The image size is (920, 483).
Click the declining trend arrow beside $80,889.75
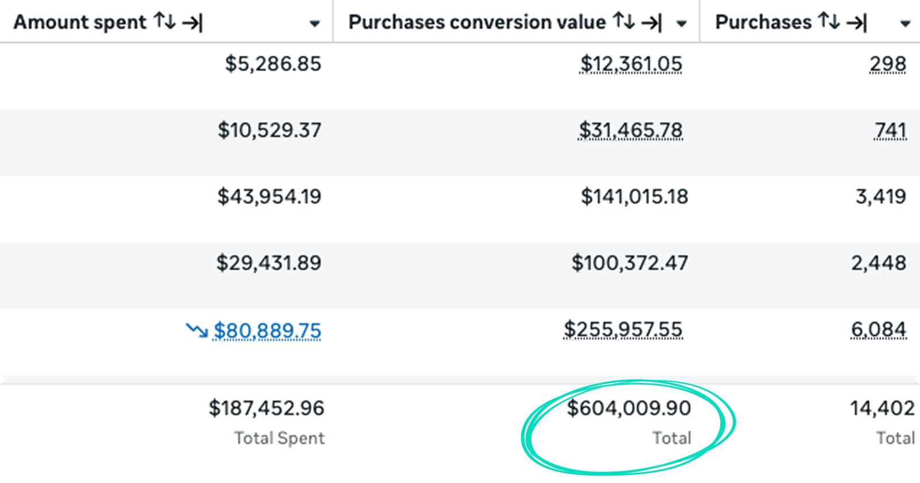click(x=196, y=330)
